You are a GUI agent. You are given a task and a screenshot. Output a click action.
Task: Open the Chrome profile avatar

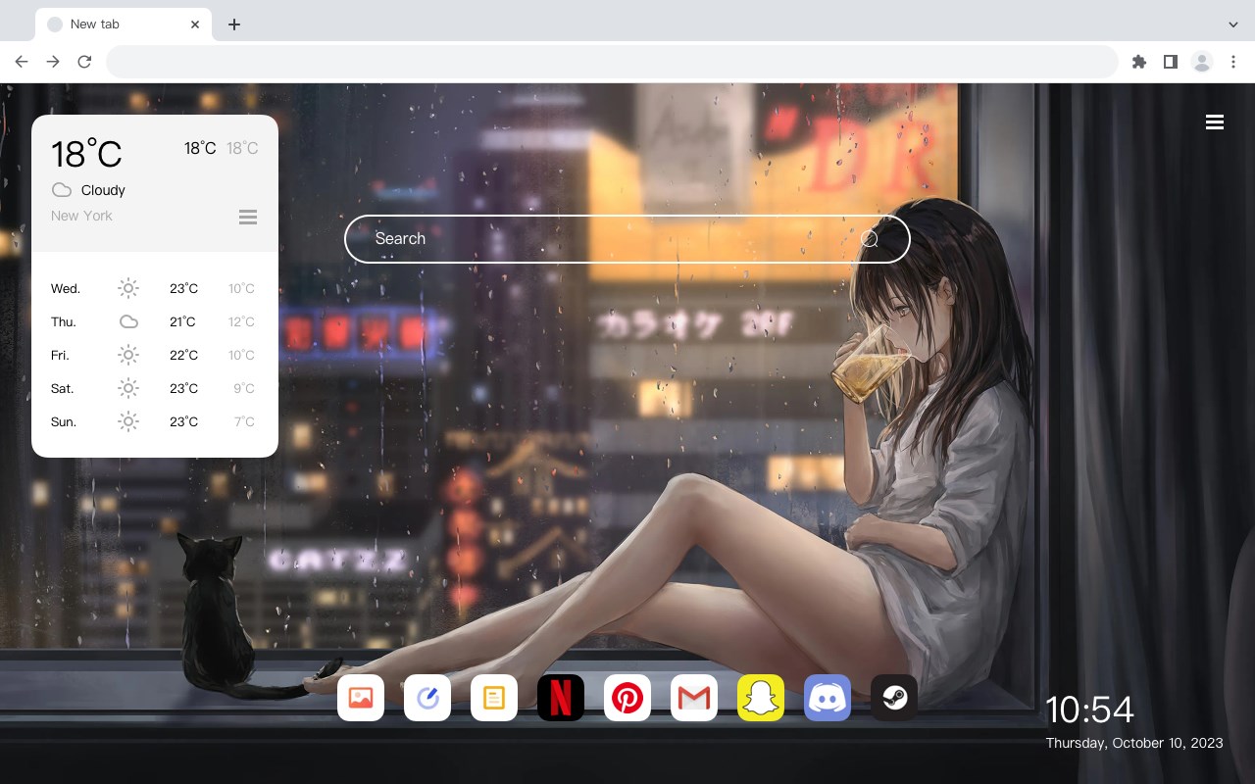[x=1202, y=62]
